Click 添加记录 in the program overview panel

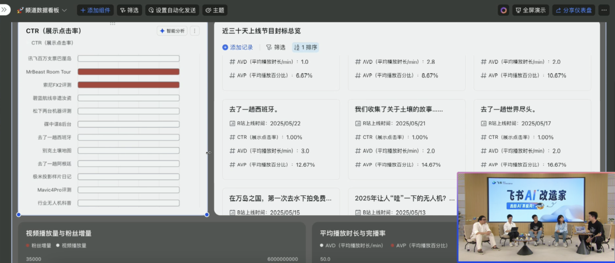(x=237, y=47)
